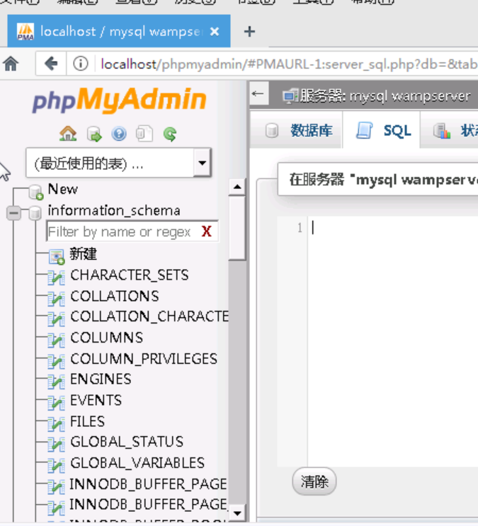The width and height of the screenshot is (478, 526).
Task: Open the FILES table
Action: (x=87, y=421)
